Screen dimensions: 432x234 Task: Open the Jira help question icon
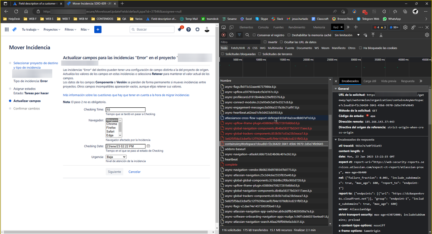click(x=189, y=29)
